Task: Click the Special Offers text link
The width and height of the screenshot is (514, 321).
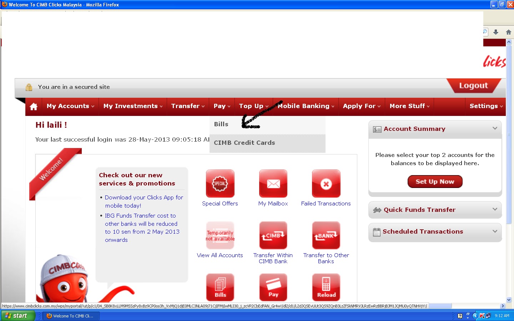Action: [x=220, y=204]
